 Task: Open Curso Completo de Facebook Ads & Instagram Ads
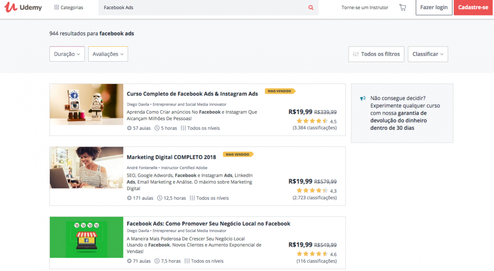(x=192, y=94)
